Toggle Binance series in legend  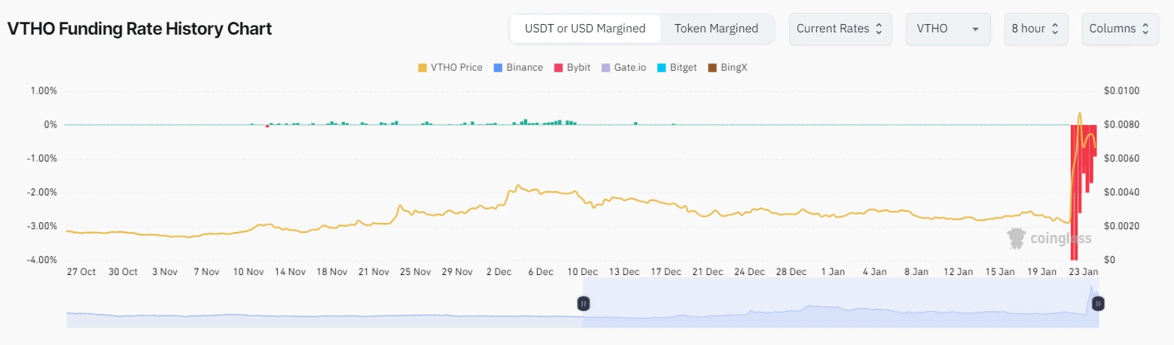(517, 68)
